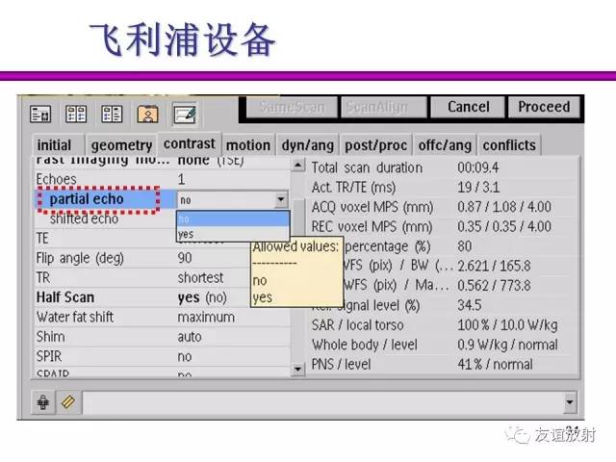Click the figure icon in bottom bar
This screenshot has height=462, width=616.
[43, 402]
